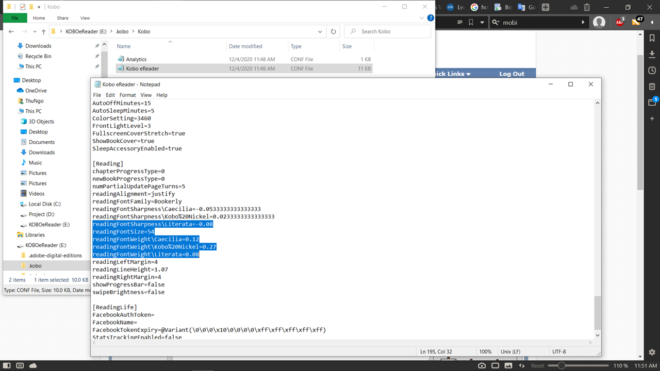The image size is (660, 371).
Task: Open pinned Downloads in Quick access
Action: tap(38, 46)
